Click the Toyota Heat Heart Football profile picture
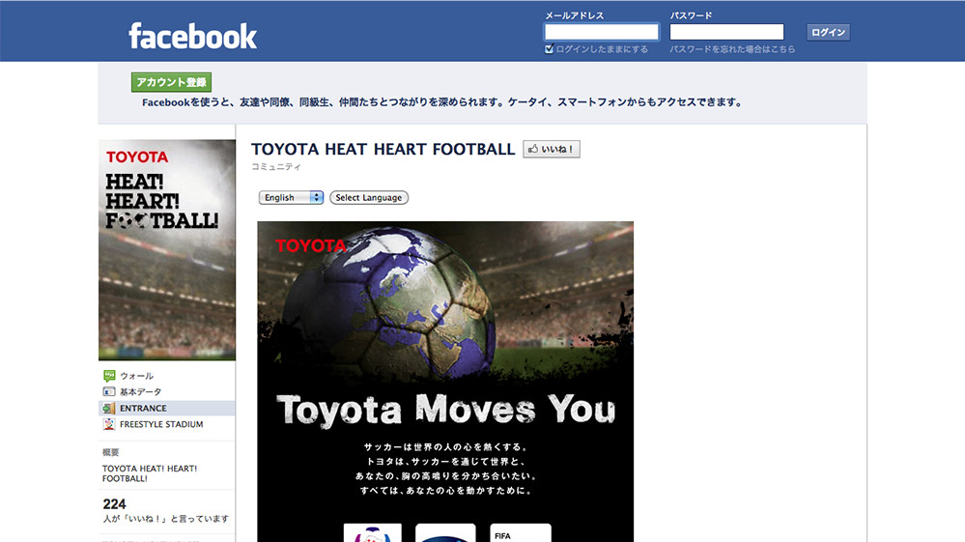The image size is (965, 542). [167, 250]
